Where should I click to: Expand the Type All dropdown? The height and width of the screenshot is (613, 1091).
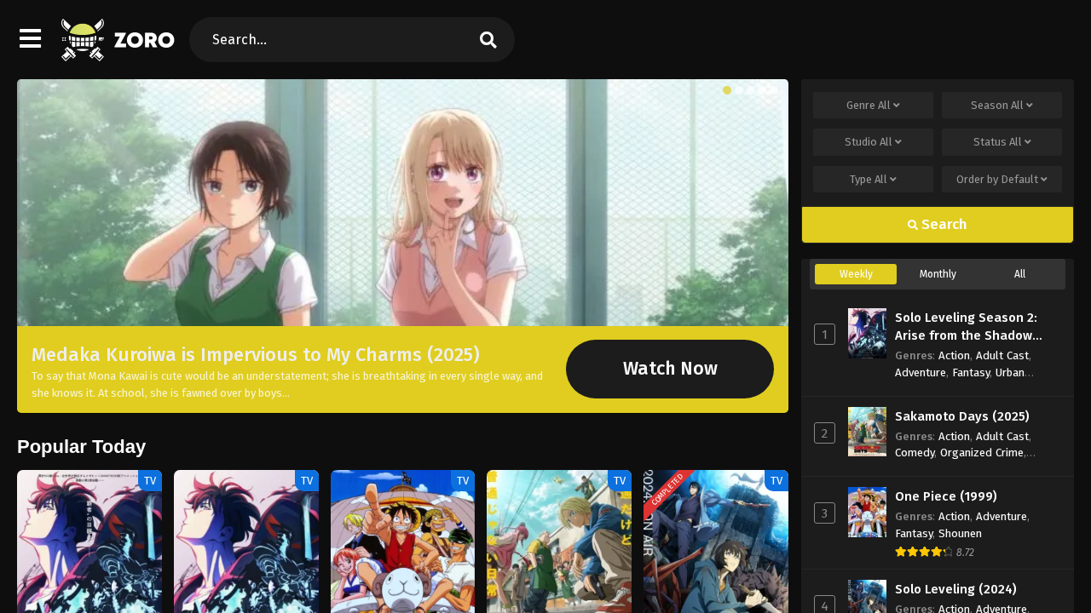pos(873,180)
